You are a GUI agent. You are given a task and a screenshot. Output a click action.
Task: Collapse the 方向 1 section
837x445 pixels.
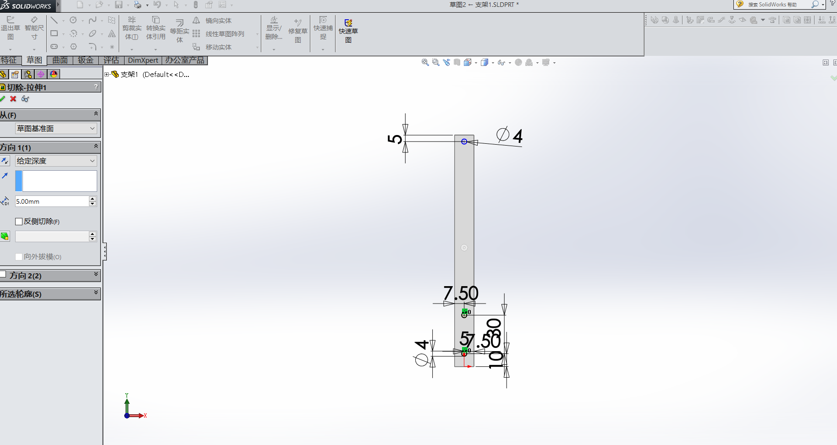coord(96,146)
